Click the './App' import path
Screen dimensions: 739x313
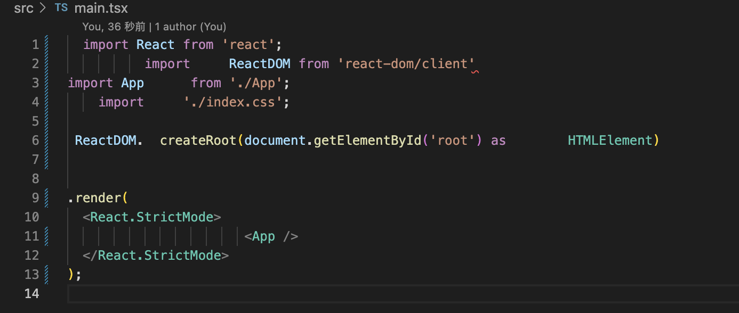[259, 83]
